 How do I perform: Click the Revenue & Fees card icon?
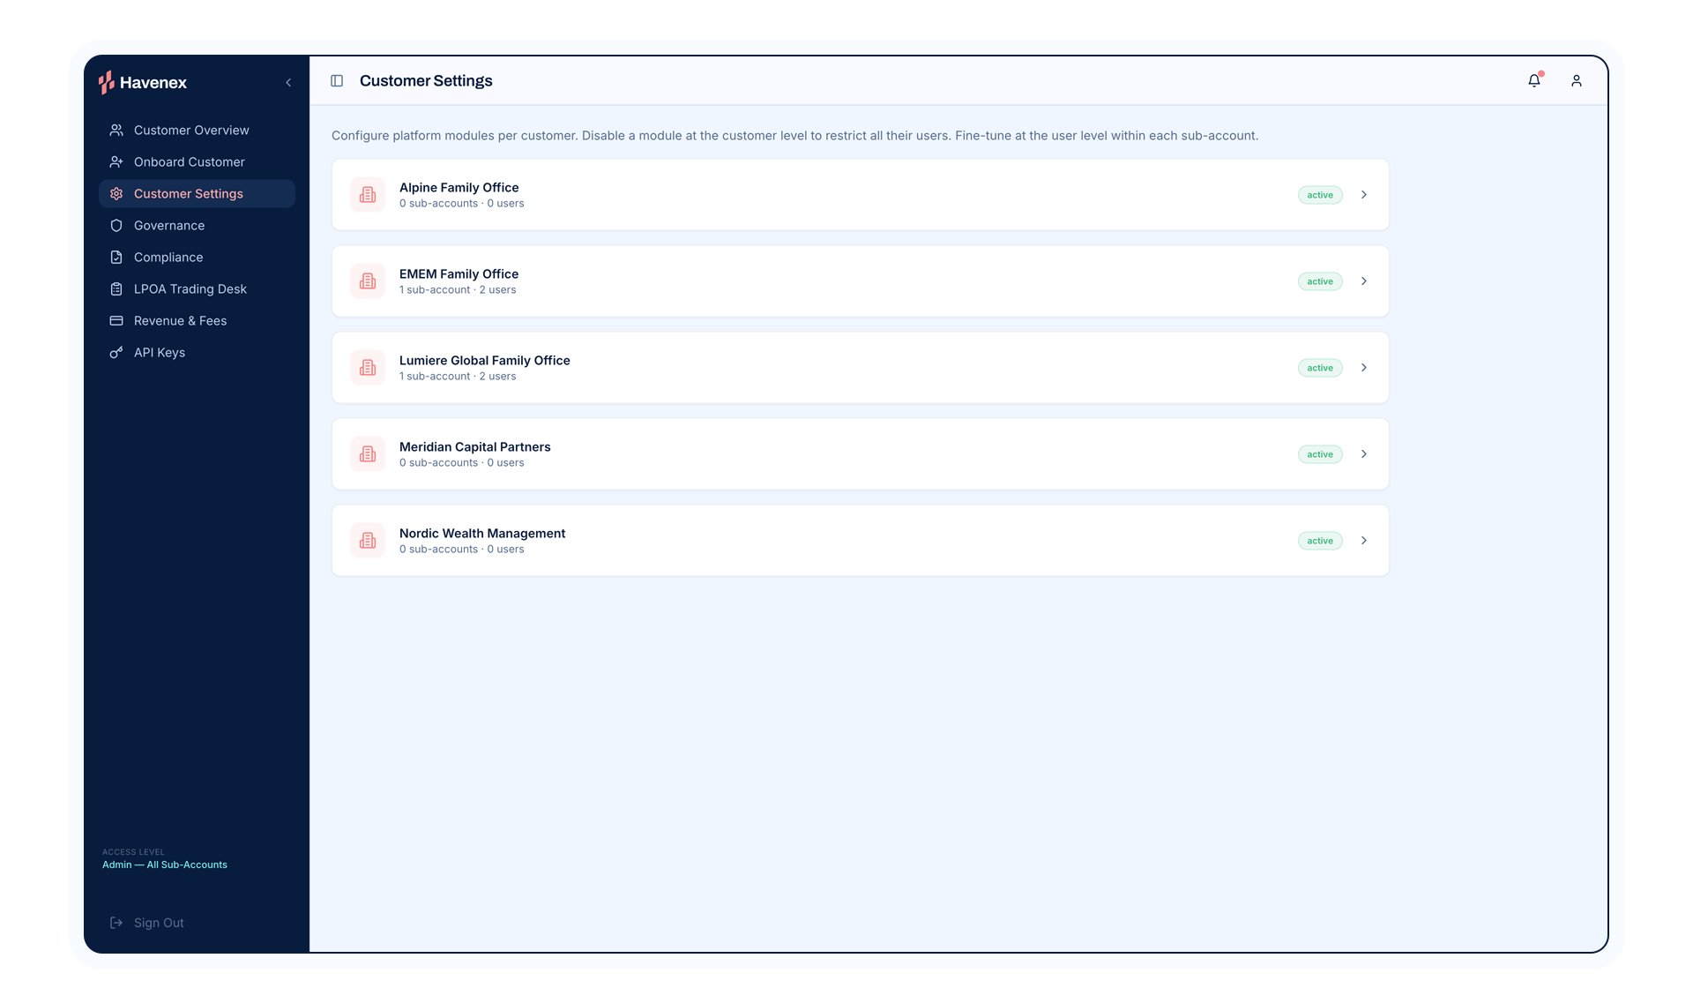[116, 321]
